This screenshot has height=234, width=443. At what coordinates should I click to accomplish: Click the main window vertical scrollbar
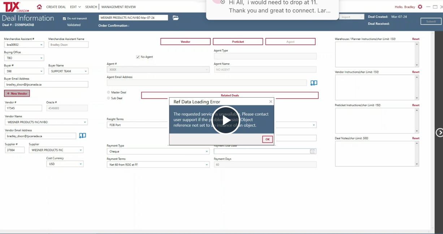pyautogui.click(x=433, y=130)
